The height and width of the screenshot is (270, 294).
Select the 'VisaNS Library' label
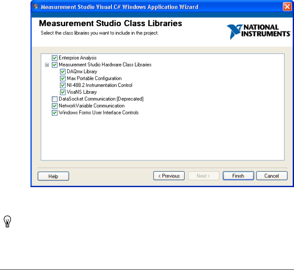point(82,92)
